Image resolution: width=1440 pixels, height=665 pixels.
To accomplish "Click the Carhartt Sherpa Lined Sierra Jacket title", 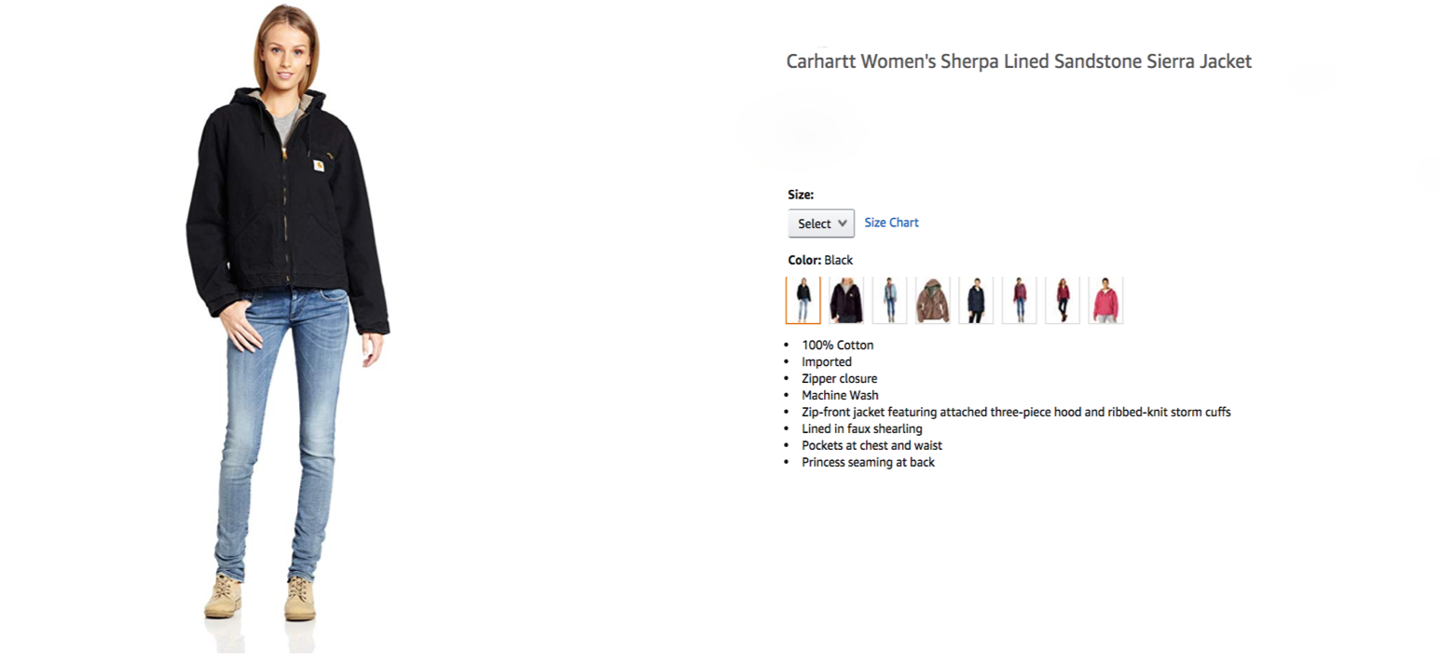I will click(1019, 61).
